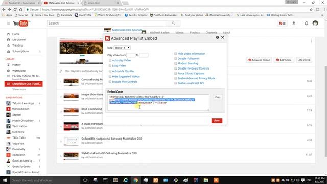
Task: Open Home in the YouTube sidebar
Action: coord(16,34)
